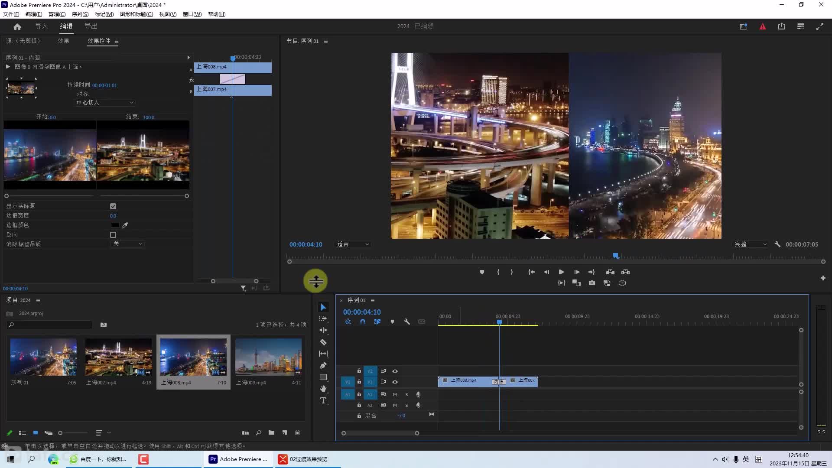Toggle linked selection in timeline
The width and height of the screenshot is (832, 468).
click(377, 322)
